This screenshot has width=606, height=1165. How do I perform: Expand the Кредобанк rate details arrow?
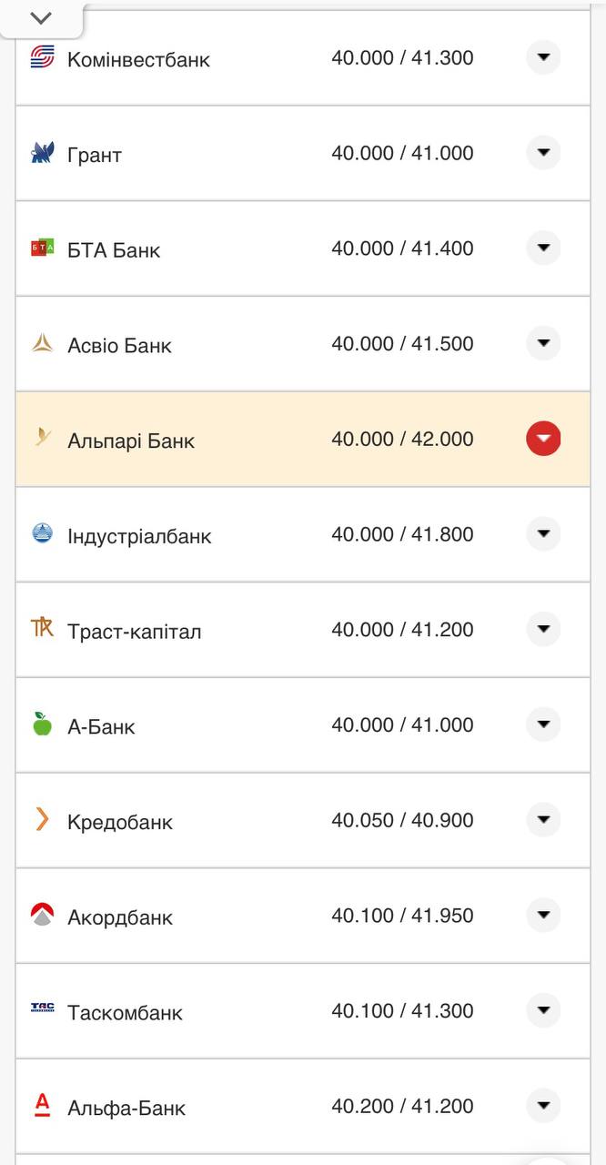(x=543, y=820)
